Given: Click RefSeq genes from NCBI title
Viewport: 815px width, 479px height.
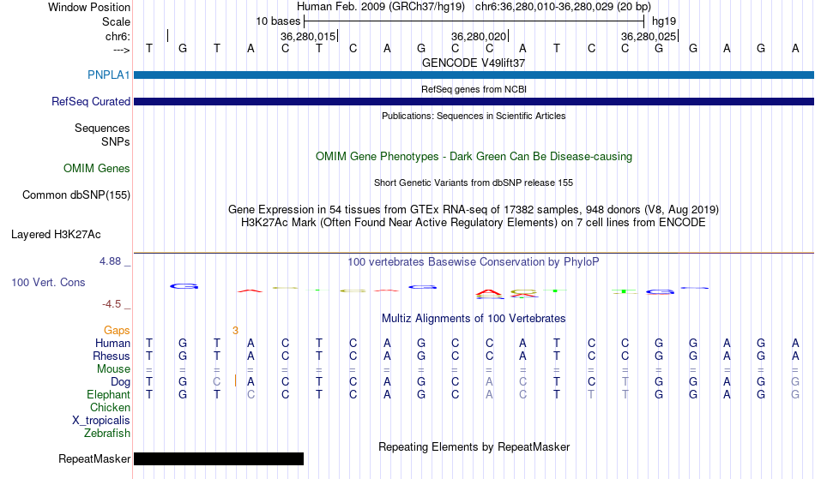Looking at the screenshot, I should [x=474, y=89].
